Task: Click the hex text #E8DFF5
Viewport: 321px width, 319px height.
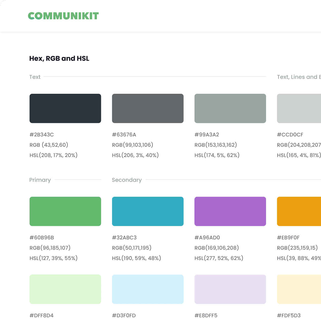Action: tap(206, 316)
